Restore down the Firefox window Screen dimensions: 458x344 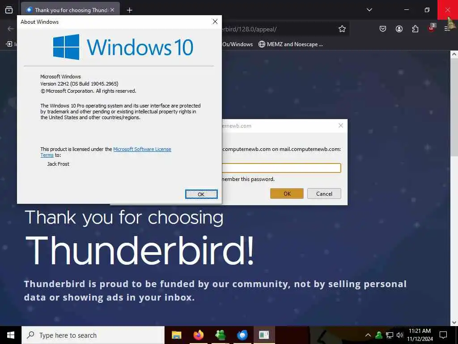(x=427, y=10)
